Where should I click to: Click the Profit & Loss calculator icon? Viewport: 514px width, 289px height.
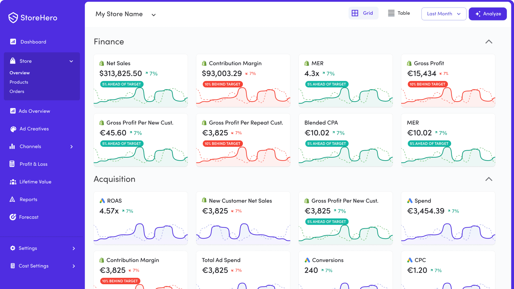pos(12,164)
